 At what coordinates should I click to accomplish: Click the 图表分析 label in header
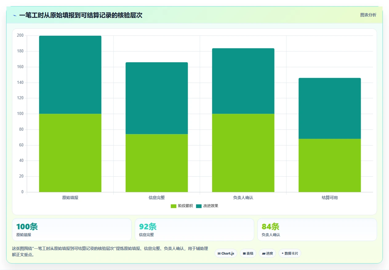tap(368, 15)
